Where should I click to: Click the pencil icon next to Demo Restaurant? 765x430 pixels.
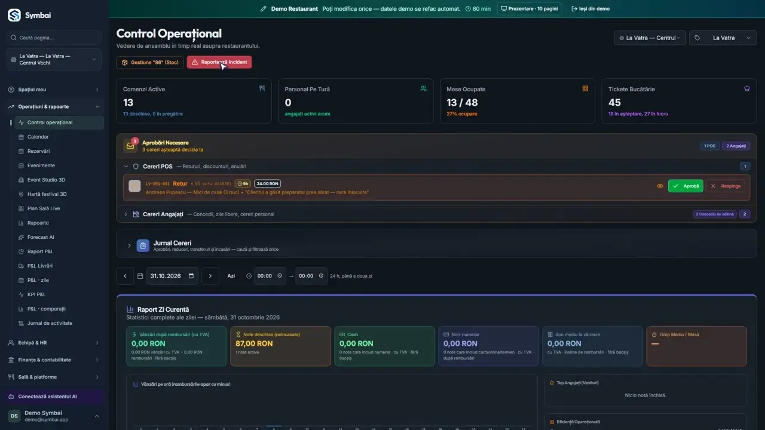pos(264,9)
